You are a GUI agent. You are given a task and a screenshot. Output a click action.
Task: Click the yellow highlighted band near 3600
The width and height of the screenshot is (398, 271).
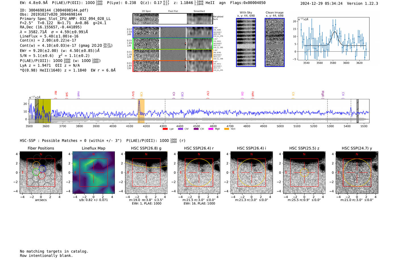pyautogui.click(x=45, y=111)
